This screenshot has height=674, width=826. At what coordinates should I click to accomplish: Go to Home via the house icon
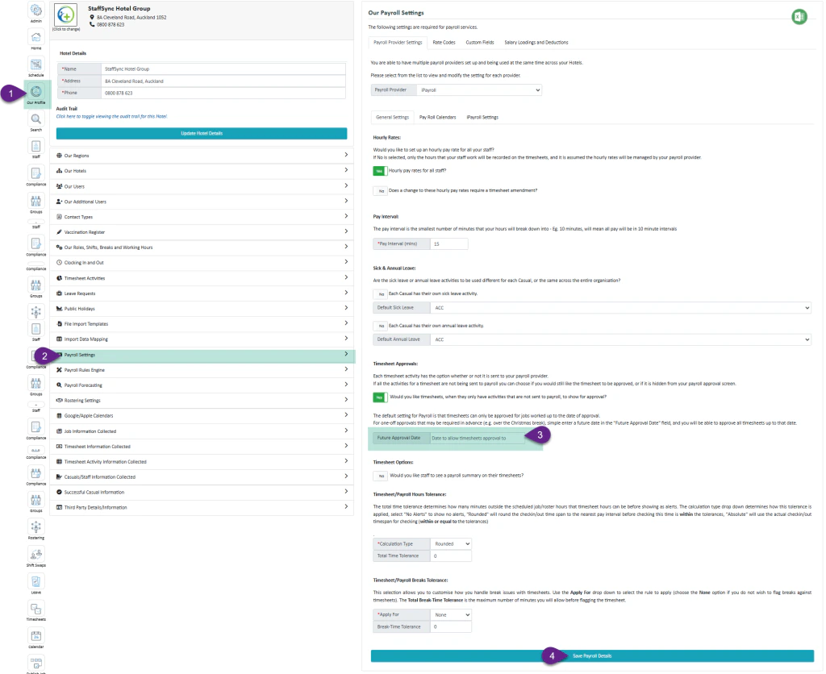[35, 37]
